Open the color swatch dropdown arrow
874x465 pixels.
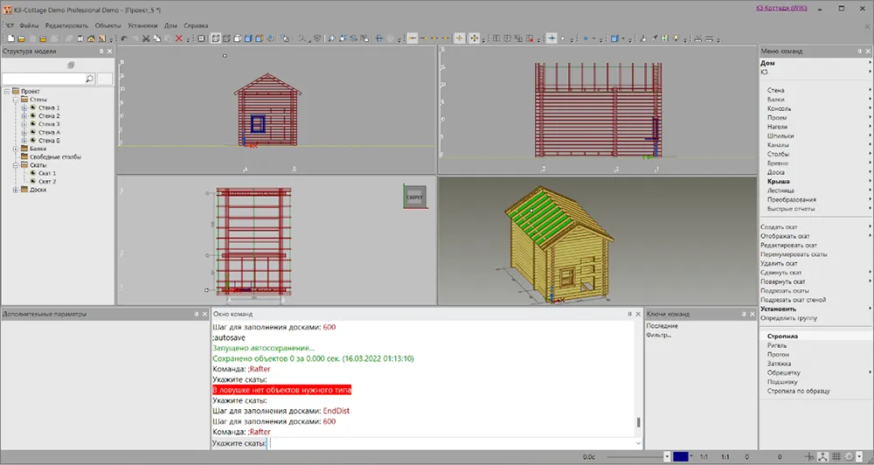pyautogui.click(x=691, y=456)
